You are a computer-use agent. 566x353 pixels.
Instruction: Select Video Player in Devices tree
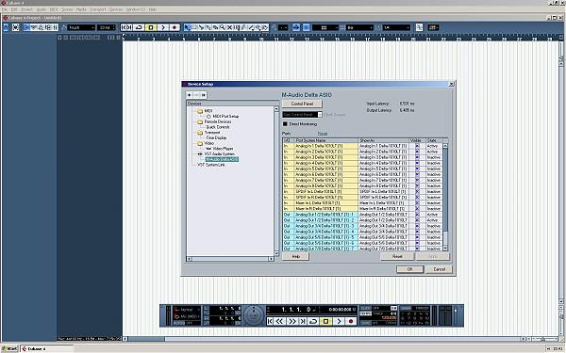pyautogui.click(x=223, y=149)
